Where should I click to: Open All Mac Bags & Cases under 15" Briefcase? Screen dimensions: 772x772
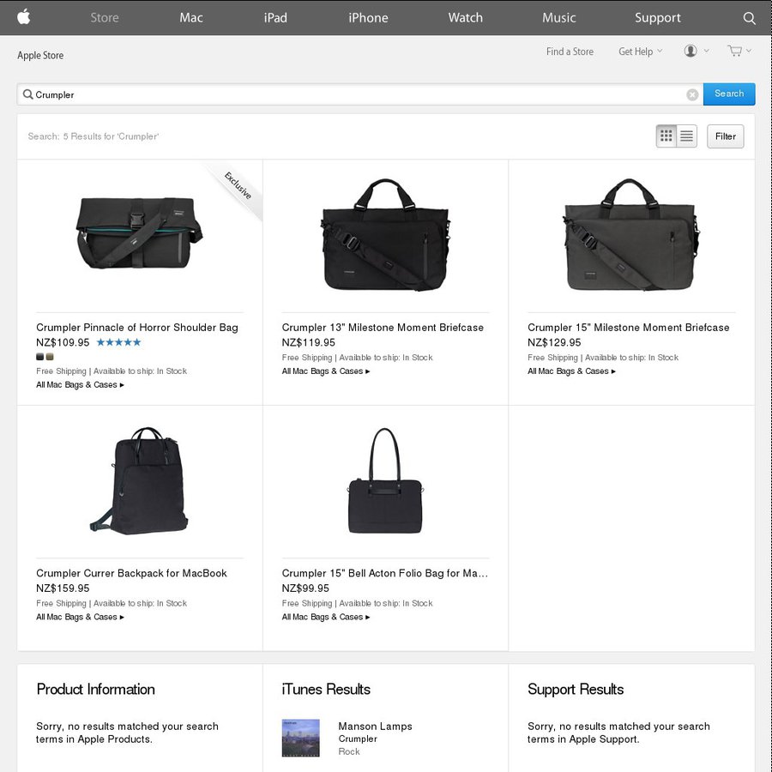click(x=571, y=371)
